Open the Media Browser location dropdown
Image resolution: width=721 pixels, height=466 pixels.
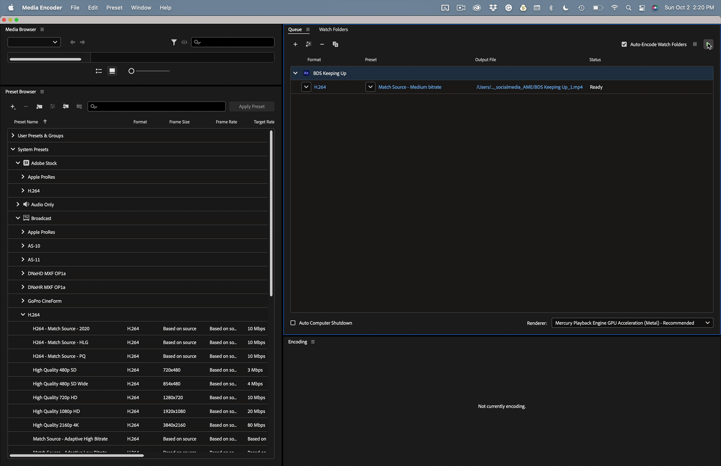34,42
